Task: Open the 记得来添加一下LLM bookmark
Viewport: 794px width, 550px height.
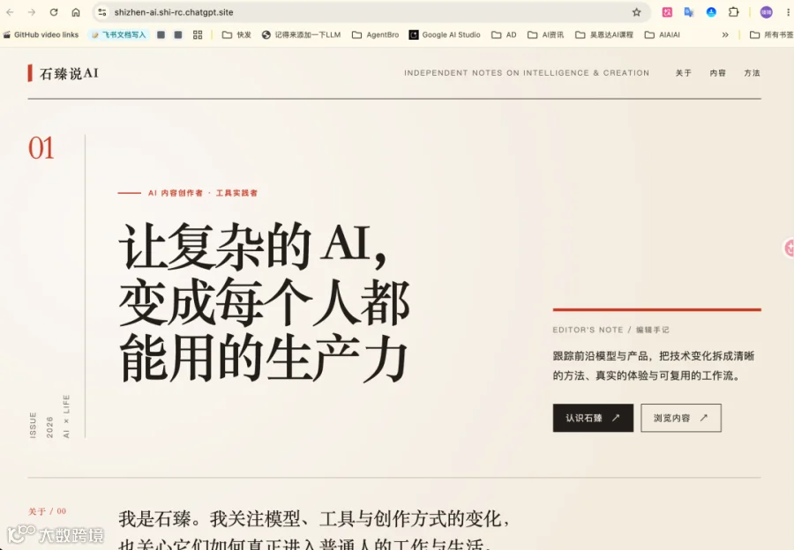Action: click(302, 35)
